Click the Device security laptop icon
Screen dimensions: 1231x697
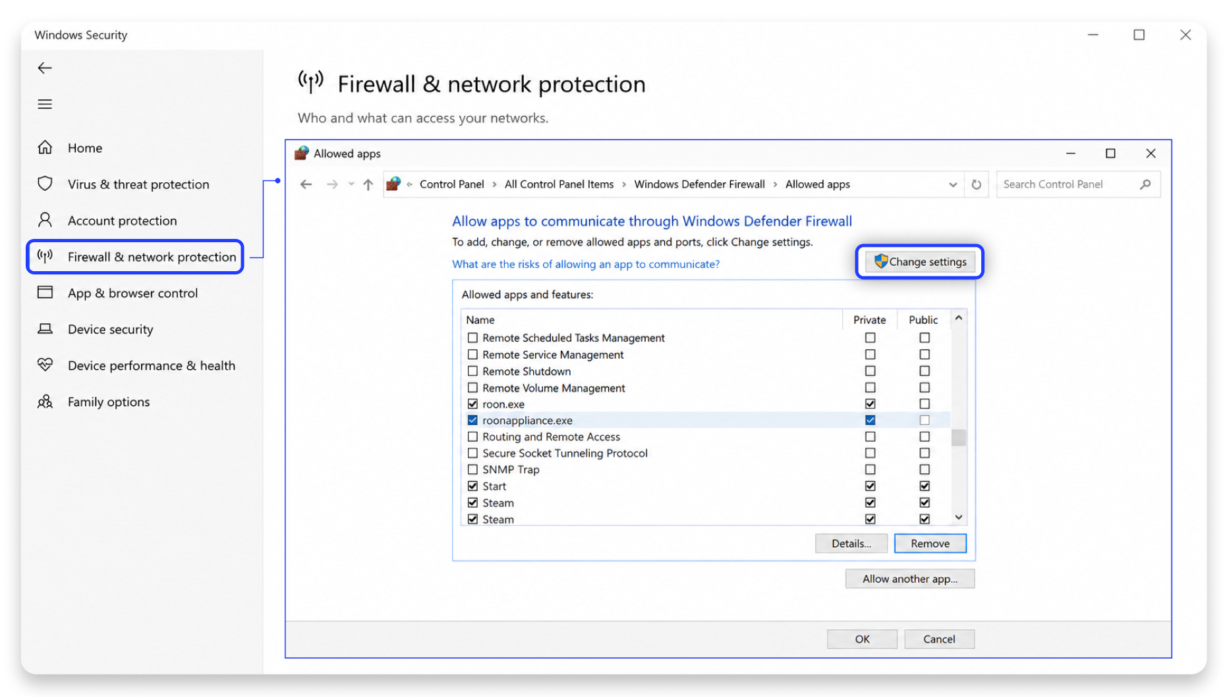click(45, 328)
